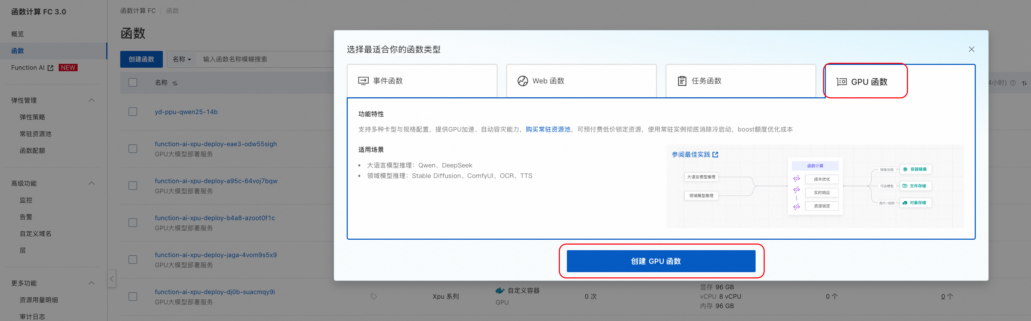This screenshot has width=1031, height=321.
Task: Open 告警 in the sidebar
Action: point(26,217)
